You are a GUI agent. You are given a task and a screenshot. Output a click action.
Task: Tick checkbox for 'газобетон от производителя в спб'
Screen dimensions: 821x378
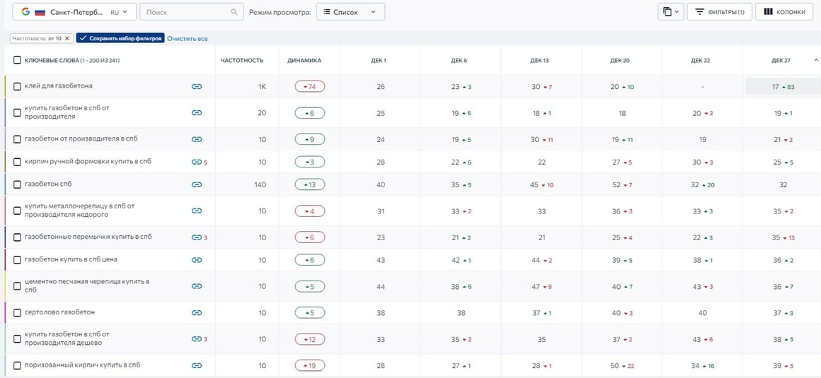point(17,140)
